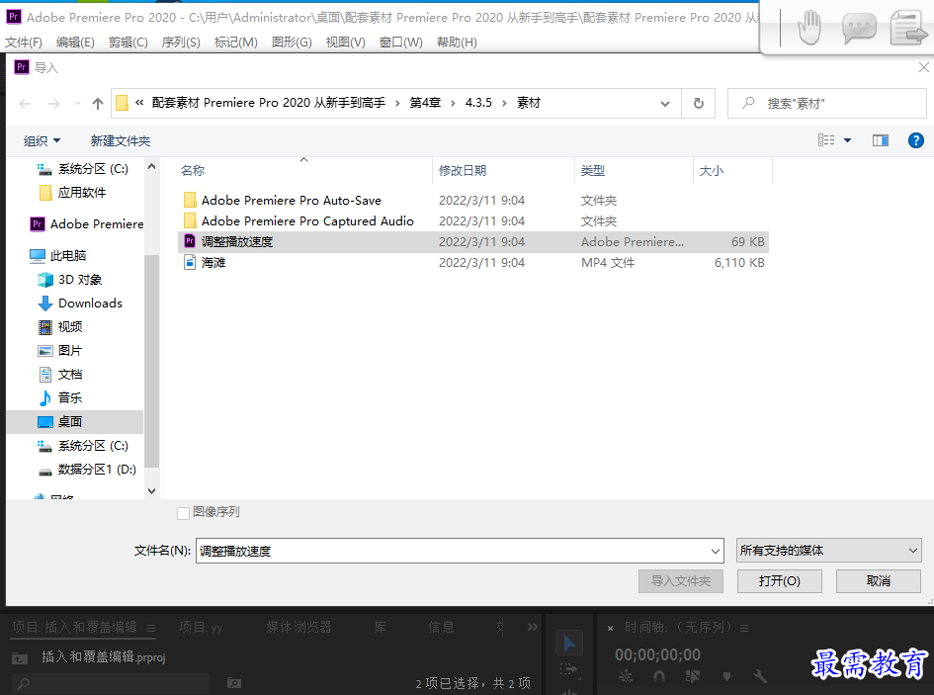934x695 pixels.
Task: Open 编辑(E) menu
Action: 75,43
